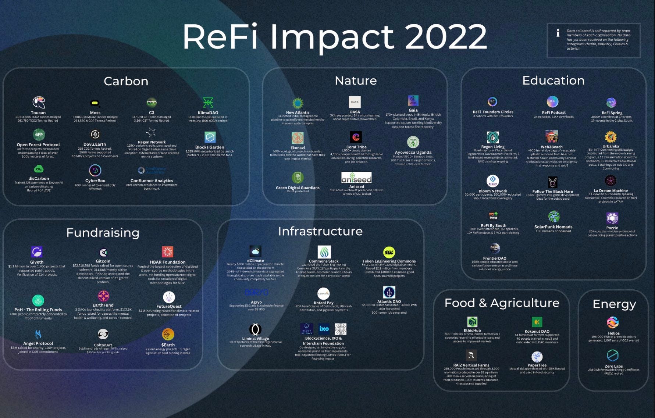Select the dClimate cloud logo
The width and height of the screenshot is (655, 418).
click(255, 251)
